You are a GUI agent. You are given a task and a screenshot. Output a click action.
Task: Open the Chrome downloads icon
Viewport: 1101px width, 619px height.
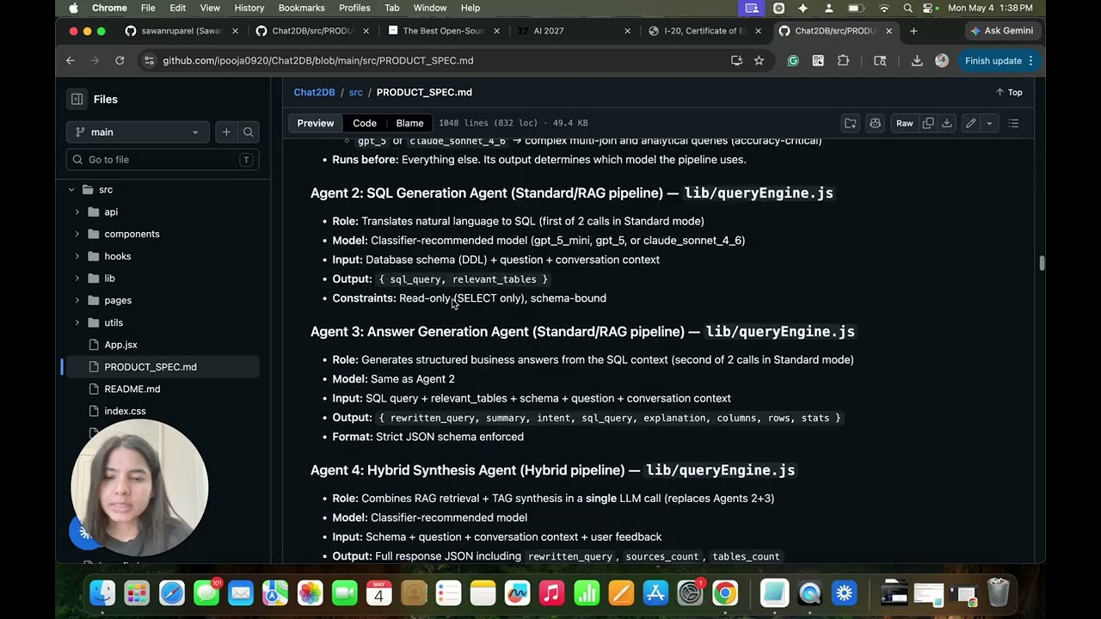pyautogui.click(x=917, y=61)
